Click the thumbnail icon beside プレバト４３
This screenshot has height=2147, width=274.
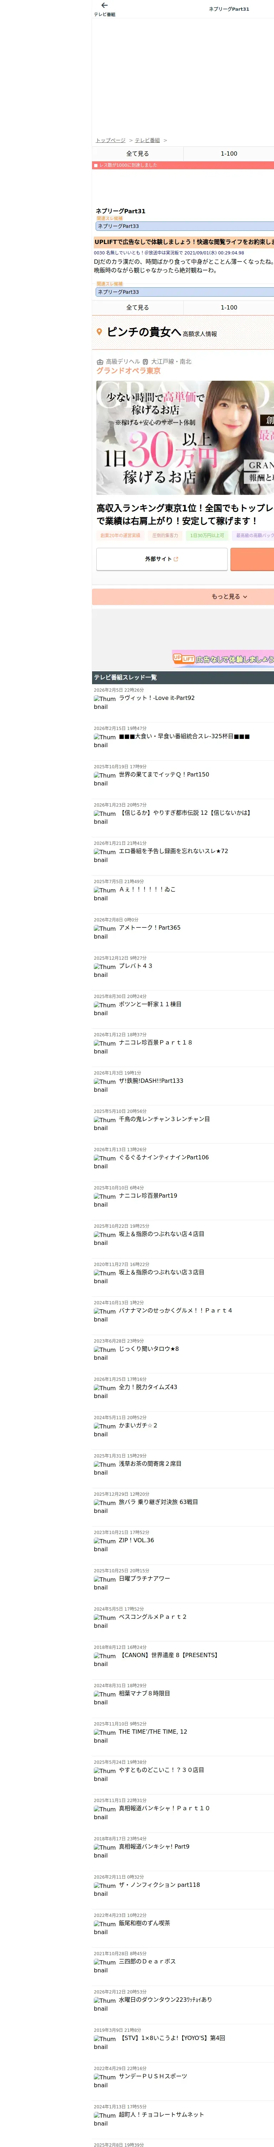(105, 970)
